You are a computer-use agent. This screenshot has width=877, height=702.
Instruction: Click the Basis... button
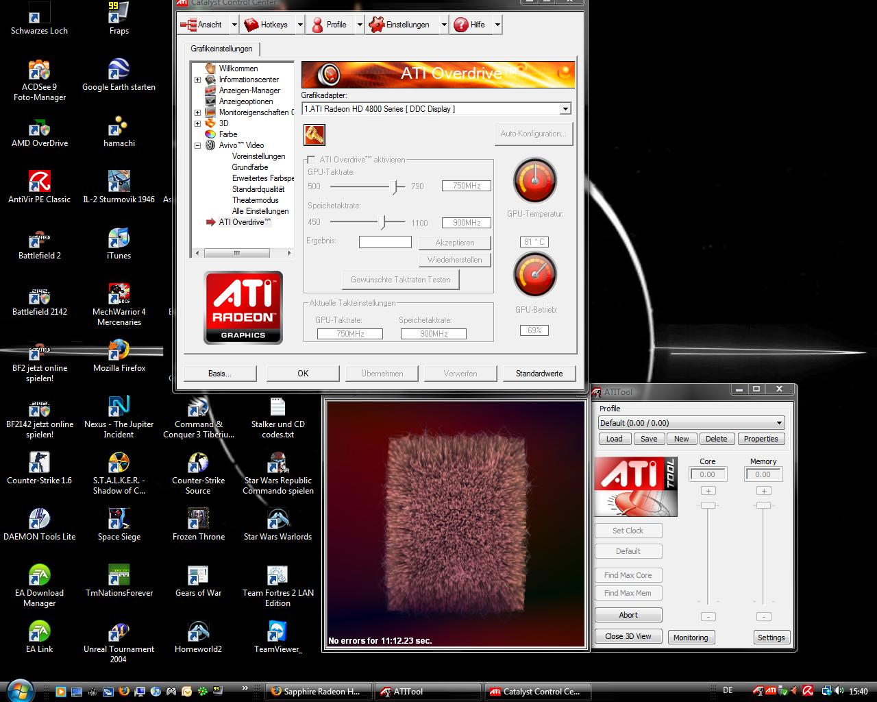pyautogui.click(x=220, y=374)
